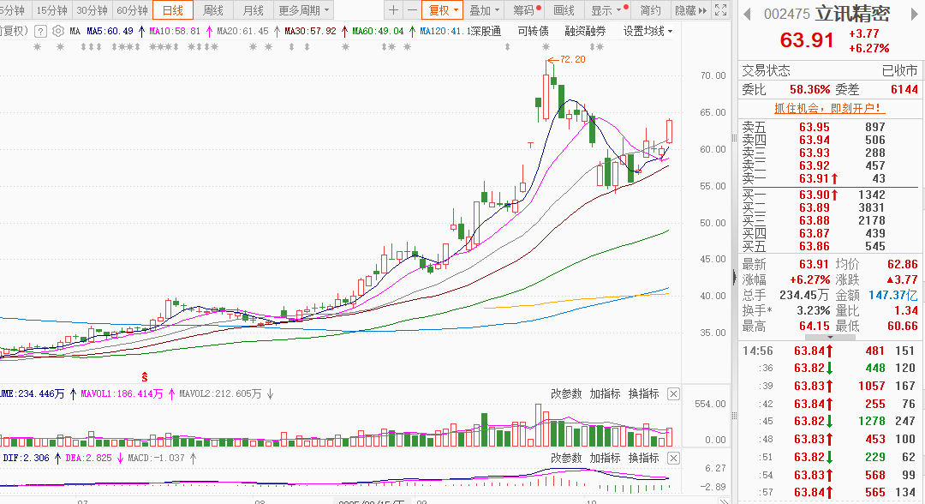925x504 pixels.
Task: Click 金额 value 147.37亿
Action: (892, 295)
